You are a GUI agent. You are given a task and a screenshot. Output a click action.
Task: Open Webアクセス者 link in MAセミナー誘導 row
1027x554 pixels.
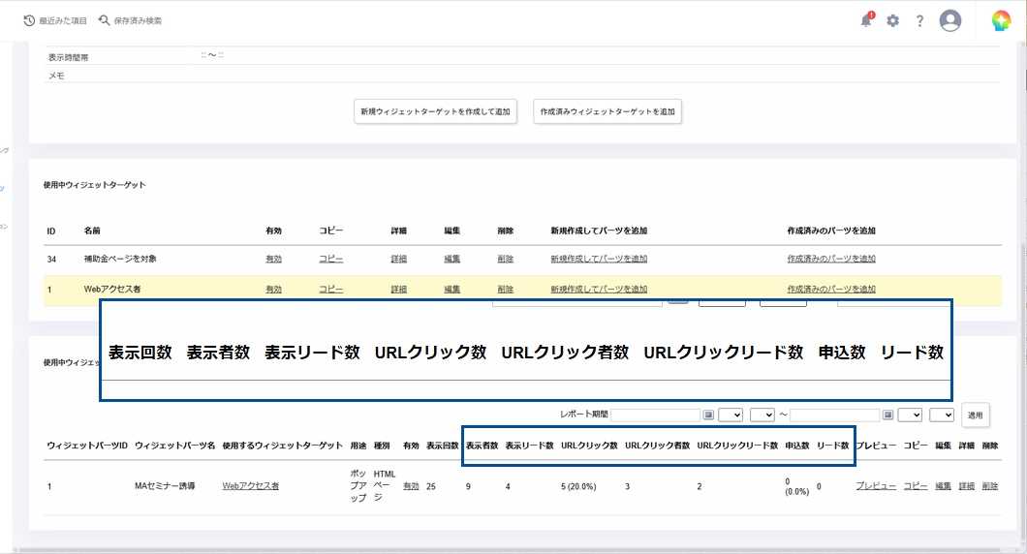pyautogui.click(x=250, y=486)
